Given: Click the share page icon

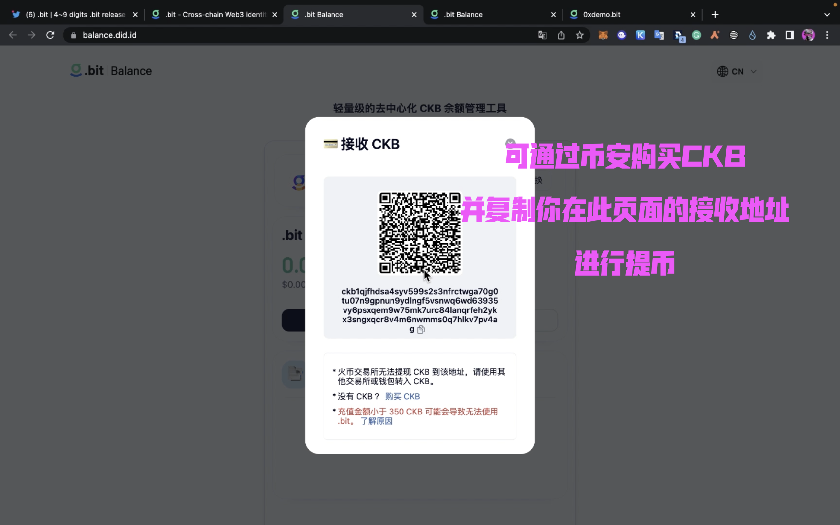Looking at the screenshot, I should [561, 35].
